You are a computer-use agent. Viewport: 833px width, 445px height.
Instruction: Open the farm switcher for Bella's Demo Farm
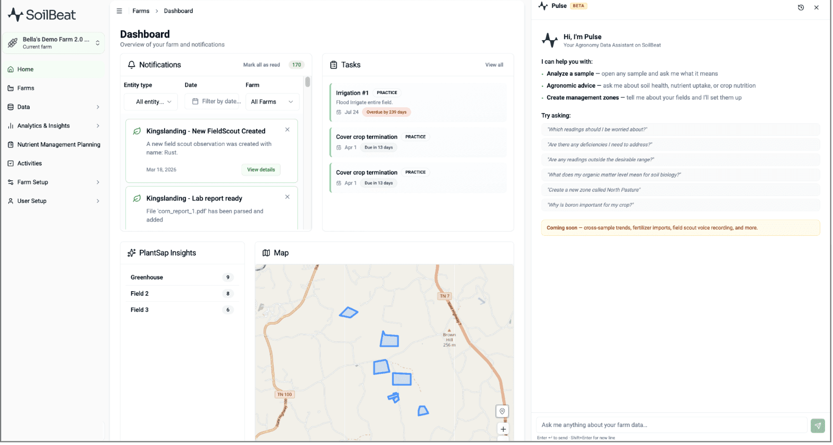pyautogui.click(x=53, y=43)
